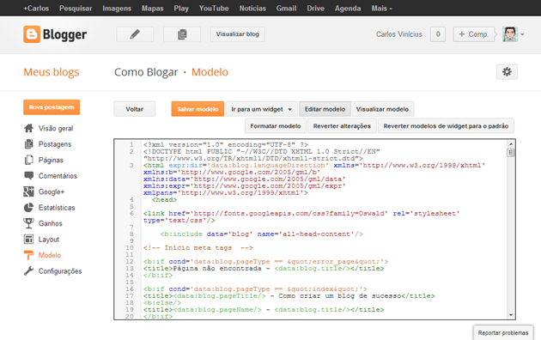Open the Ir para um widget dropdown

click(x=261, y=109)
